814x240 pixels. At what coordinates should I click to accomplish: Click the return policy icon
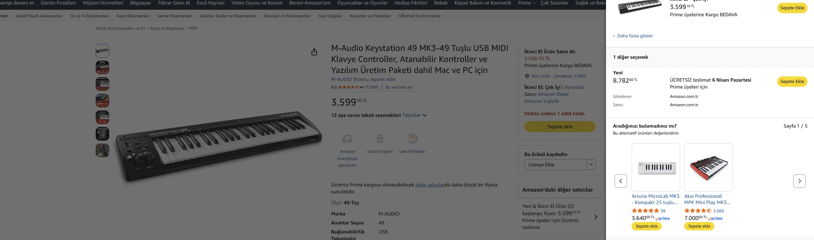(x=412, y=139)
